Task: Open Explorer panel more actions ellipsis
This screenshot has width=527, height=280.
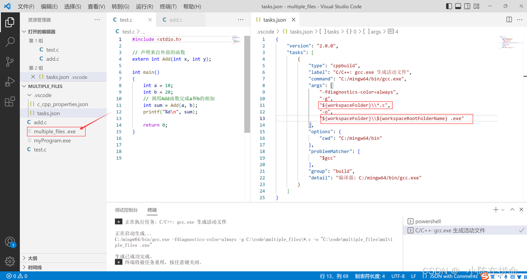Action: [x=97, y=20]
